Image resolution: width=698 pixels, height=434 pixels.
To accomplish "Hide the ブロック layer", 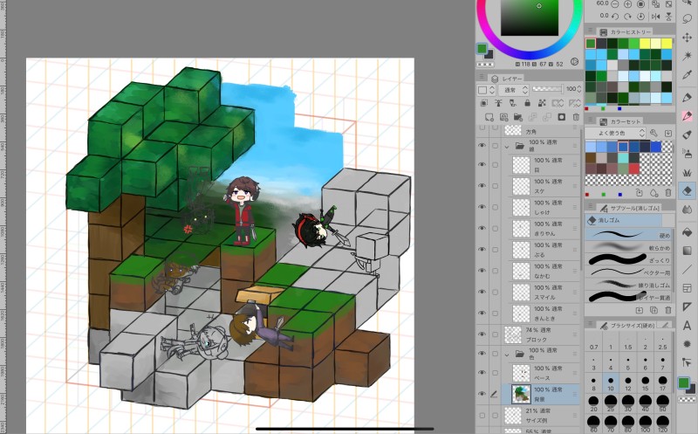I will (x=482, y=334).
